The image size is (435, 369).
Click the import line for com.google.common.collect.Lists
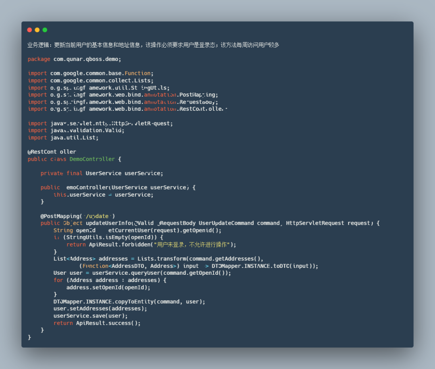91,81
